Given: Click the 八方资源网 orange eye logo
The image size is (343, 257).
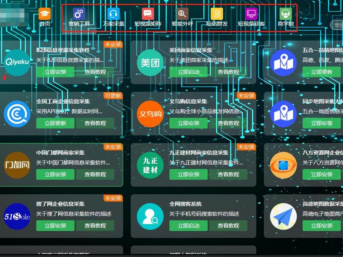Looking at the screenshot, I should click(283, 165).
